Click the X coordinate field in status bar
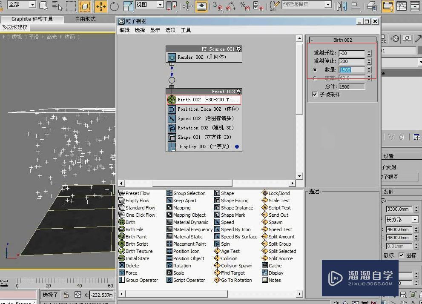The height and width of the screenshot is (304, 422). pos(101,295)
